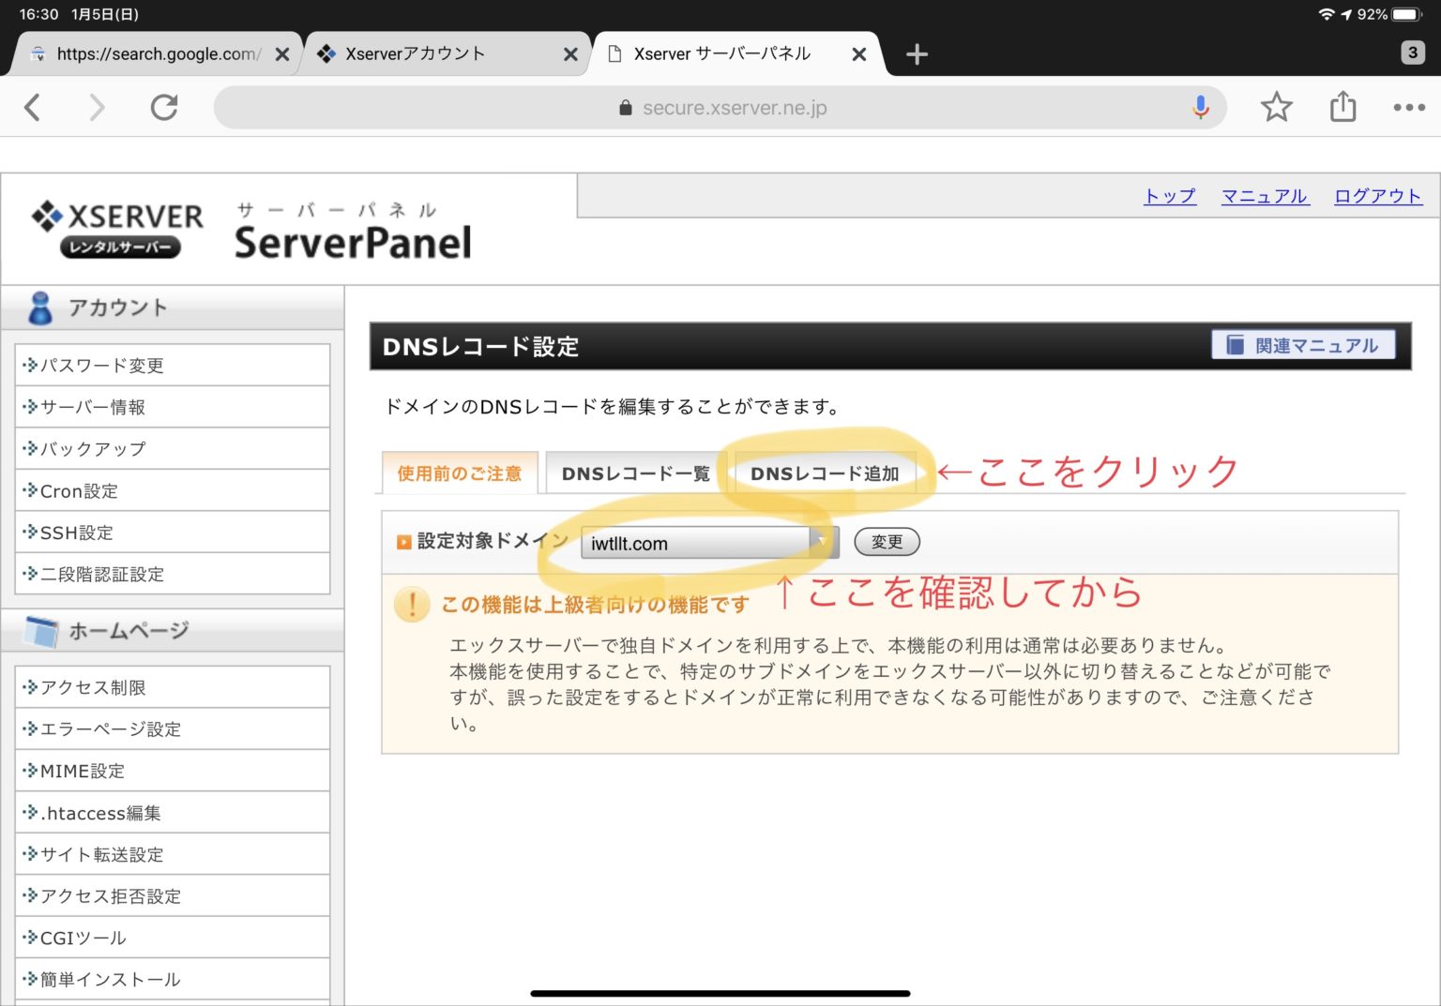Reload the page with the refresh icon
The height and width of the screenshot is (1006, 1441).
pyautogui.click(x=164, y=107)
